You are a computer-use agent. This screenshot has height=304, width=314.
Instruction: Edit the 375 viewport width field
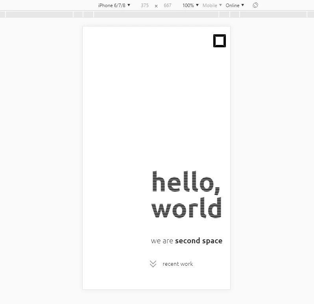click(x=144, y=6)
